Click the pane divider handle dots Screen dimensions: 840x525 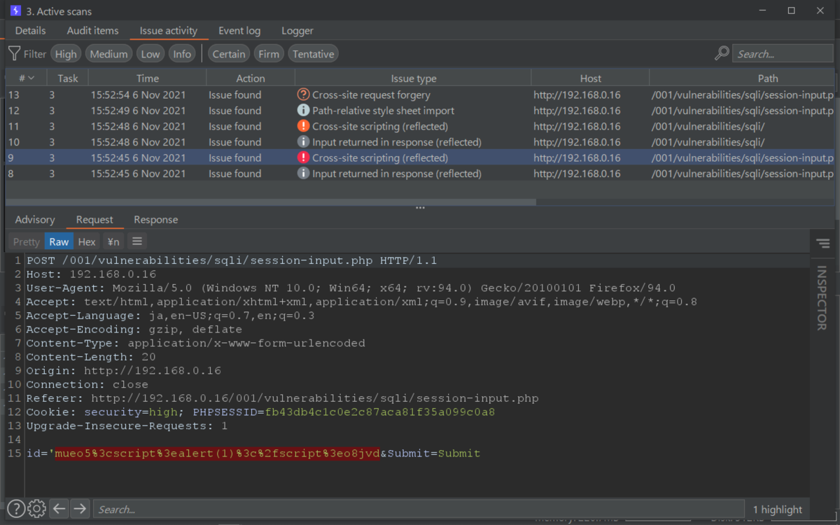point(420,208)
